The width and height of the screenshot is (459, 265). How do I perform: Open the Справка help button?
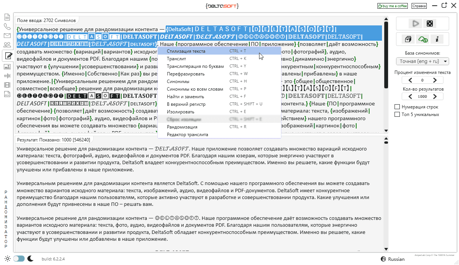point(419,6)
